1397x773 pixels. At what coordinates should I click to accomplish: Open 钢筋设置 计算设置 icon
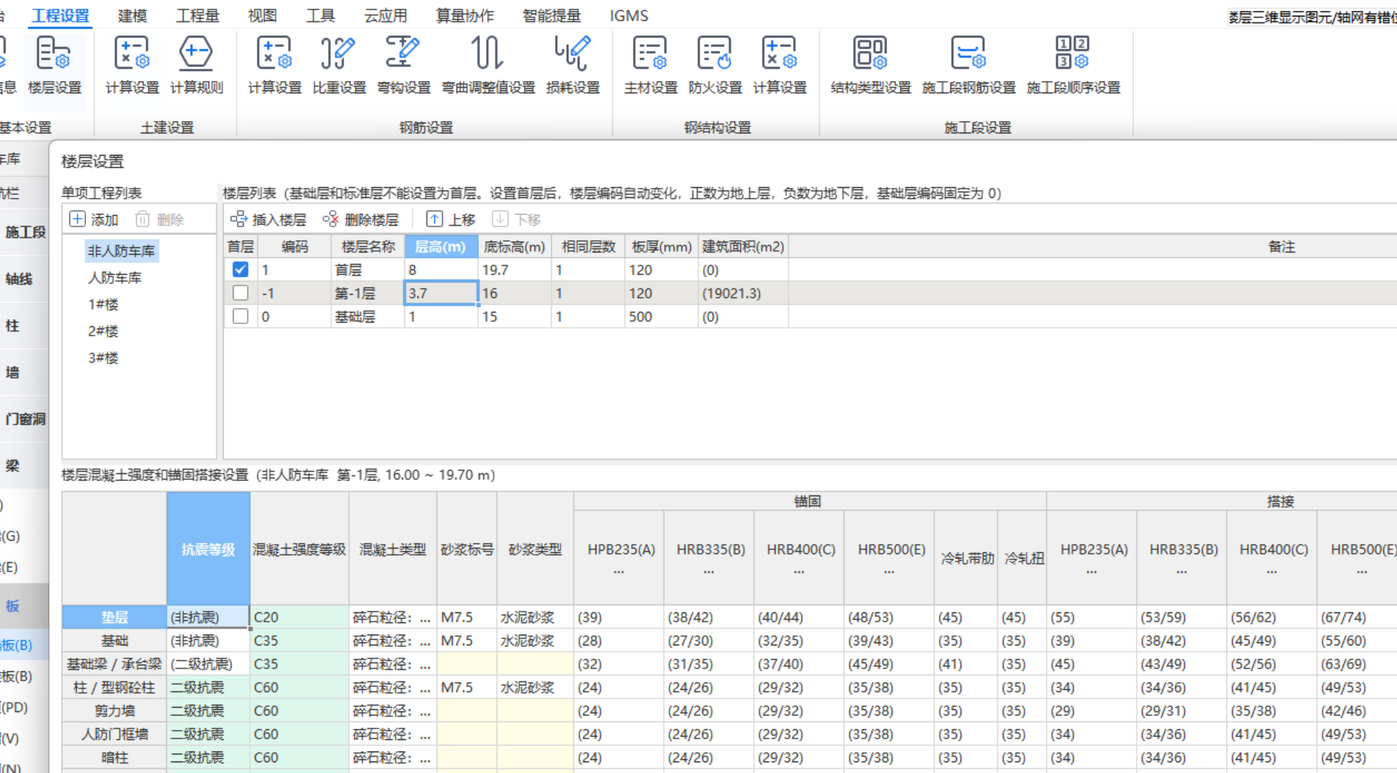point(275,66)
